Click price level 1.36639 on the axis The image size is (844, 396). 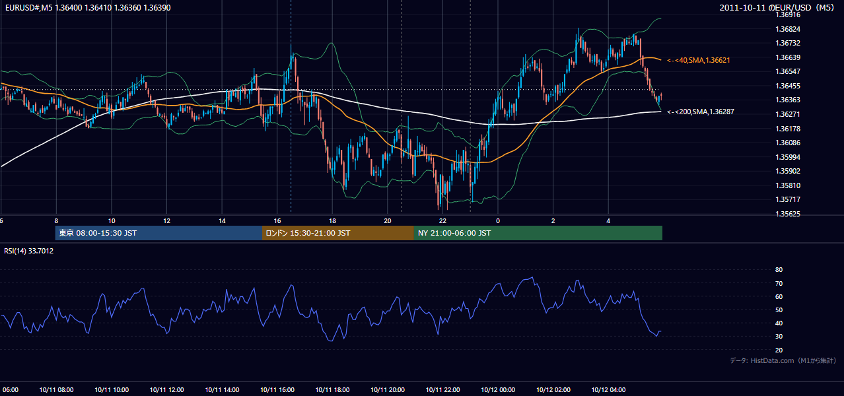[788, 57]
